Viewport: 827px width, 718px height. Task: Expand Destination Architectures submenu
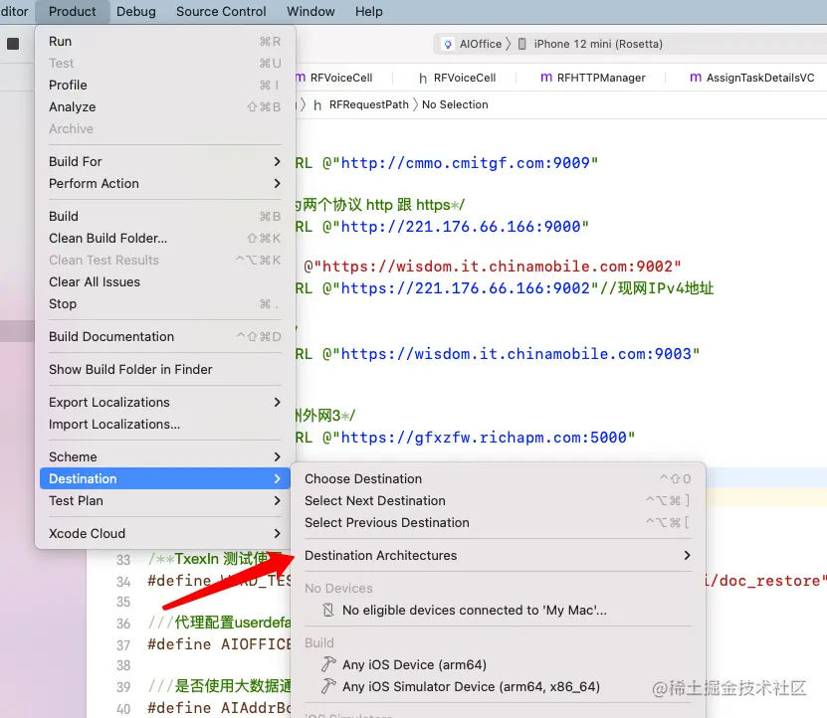[498, 556]
